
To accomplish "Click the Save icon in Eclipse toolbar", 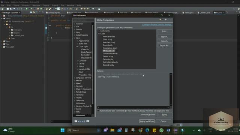I will click(7, 9).
